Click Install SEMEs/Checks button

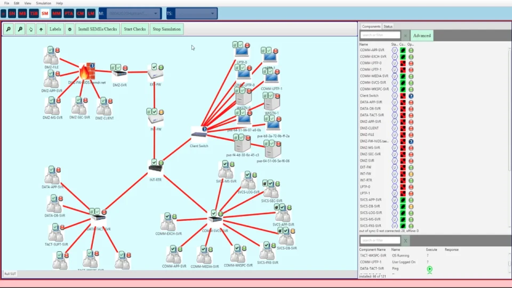click(97, 29)
